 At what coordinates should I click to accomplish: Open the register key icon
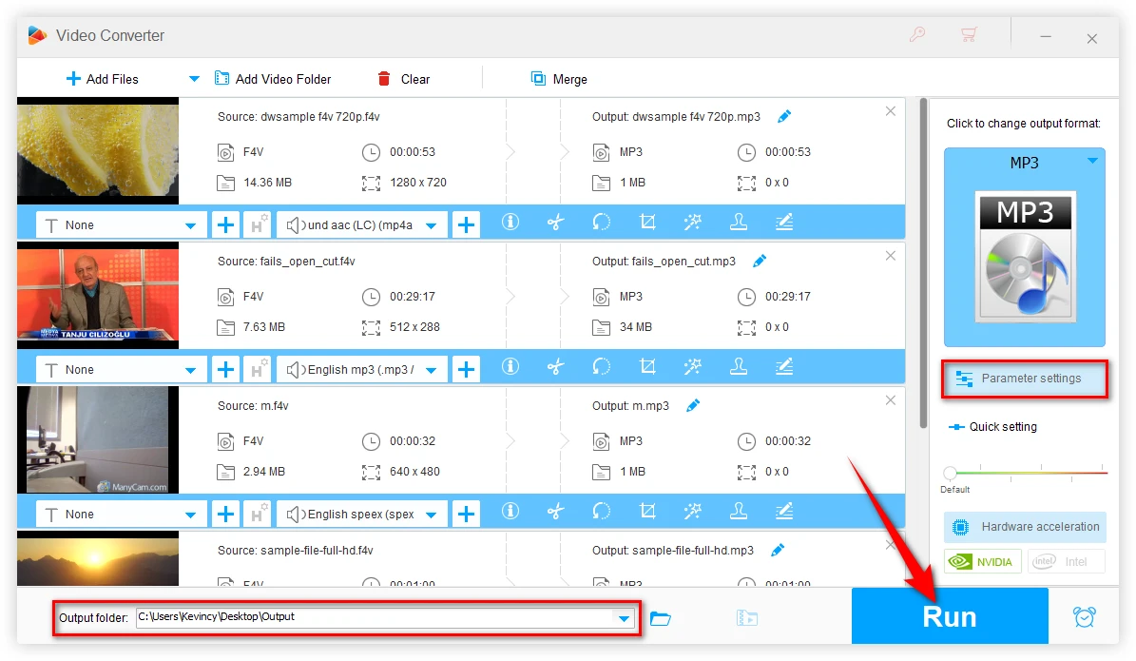(917, 34)
